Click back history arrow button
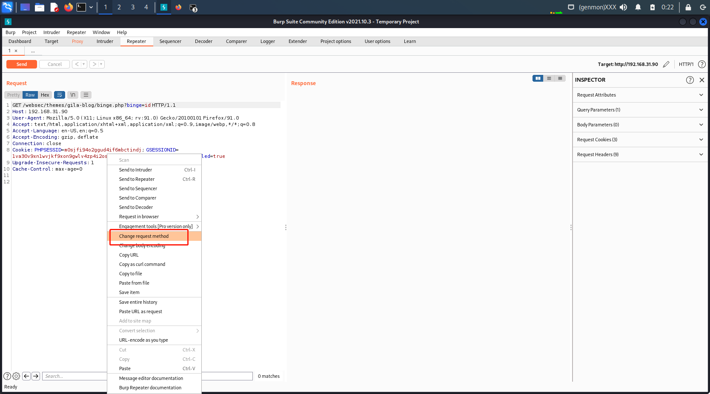The image size is (710, 394). (x=77, y=64)
